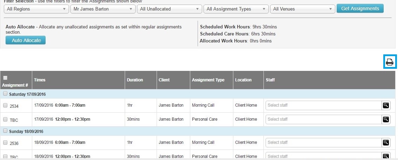Click Scheduled Care Hours value 6hrs 30mins

(x=263, y=34)
